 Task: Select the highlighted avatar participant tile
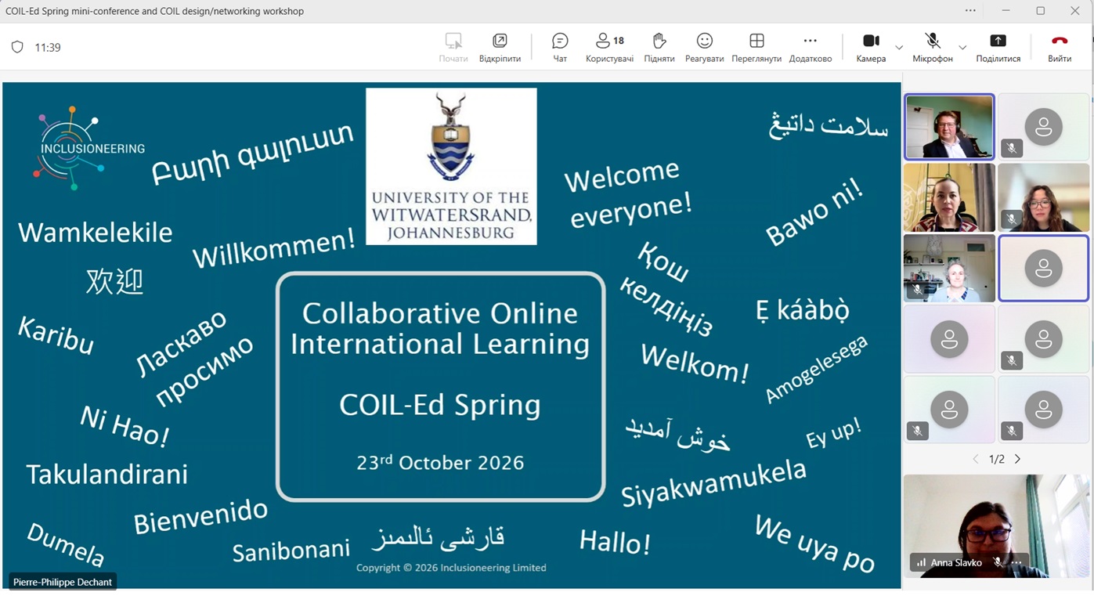click(1043, 268)
